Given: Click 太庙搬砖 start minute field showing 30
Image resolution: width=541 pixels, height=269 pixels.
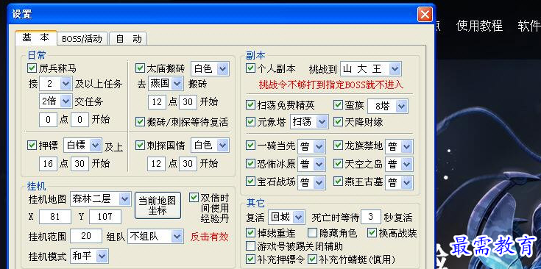Looking at the screenshot, I should pyautogui.click(x=188, y=102).
